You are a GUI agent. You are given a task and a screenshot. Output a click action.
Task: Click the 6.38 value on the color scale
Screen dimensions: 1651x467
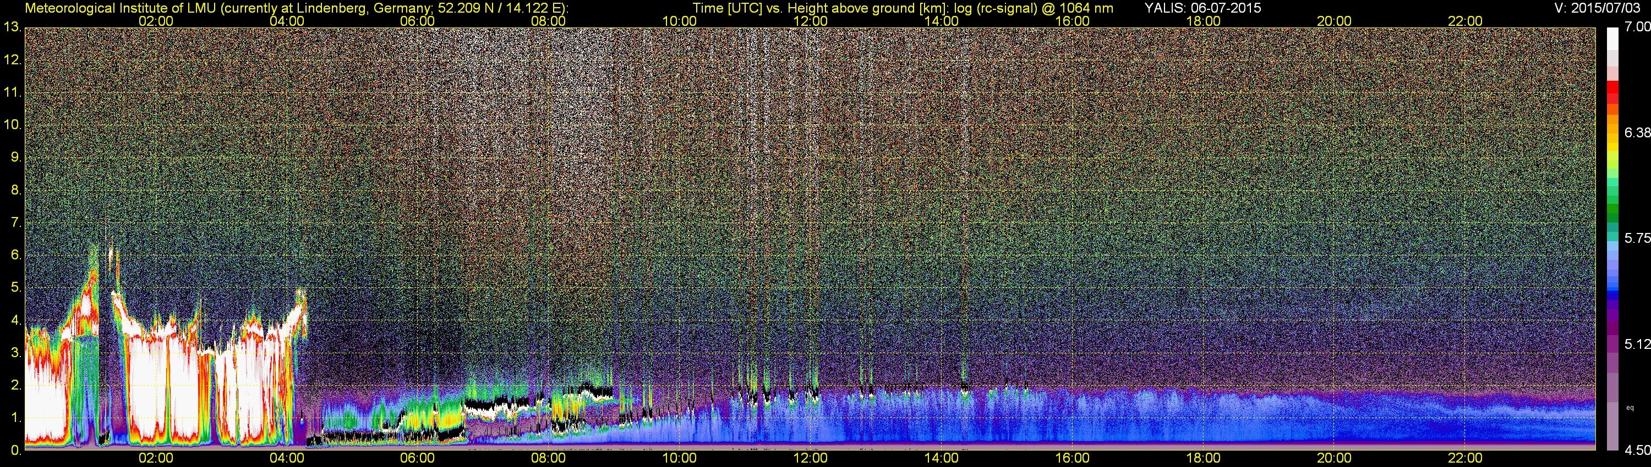(1638, 132)
